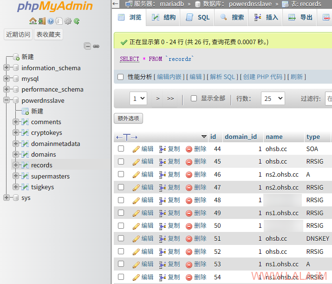The width and height of the screenshot is (332, 284).
Task: Click the home icon under phpMyAdmin logo
Action: [33, 21]
